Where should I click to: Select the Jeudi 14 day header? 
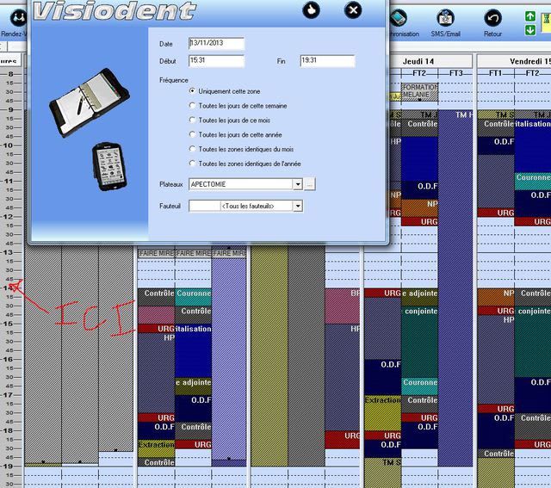pyautogui.click(x=418, y=61)
